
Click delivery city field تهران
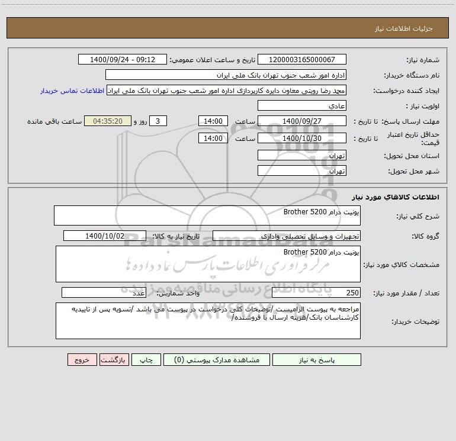302,170
